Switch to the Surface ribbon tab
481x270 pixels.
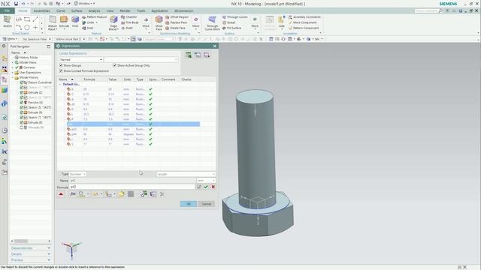click(x=77, y=10)
